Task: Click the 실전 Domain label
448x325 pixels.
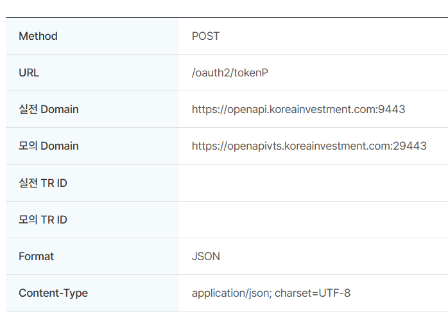Action: pos(48,109)
